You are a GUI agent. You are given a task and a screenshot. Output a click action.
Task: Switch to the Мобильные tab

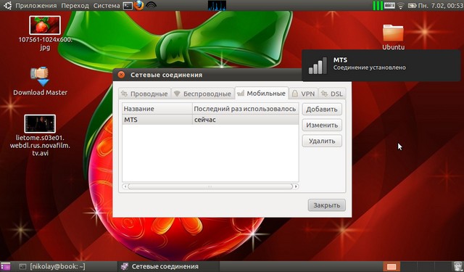pyautogui.click(x=261, y=94)
